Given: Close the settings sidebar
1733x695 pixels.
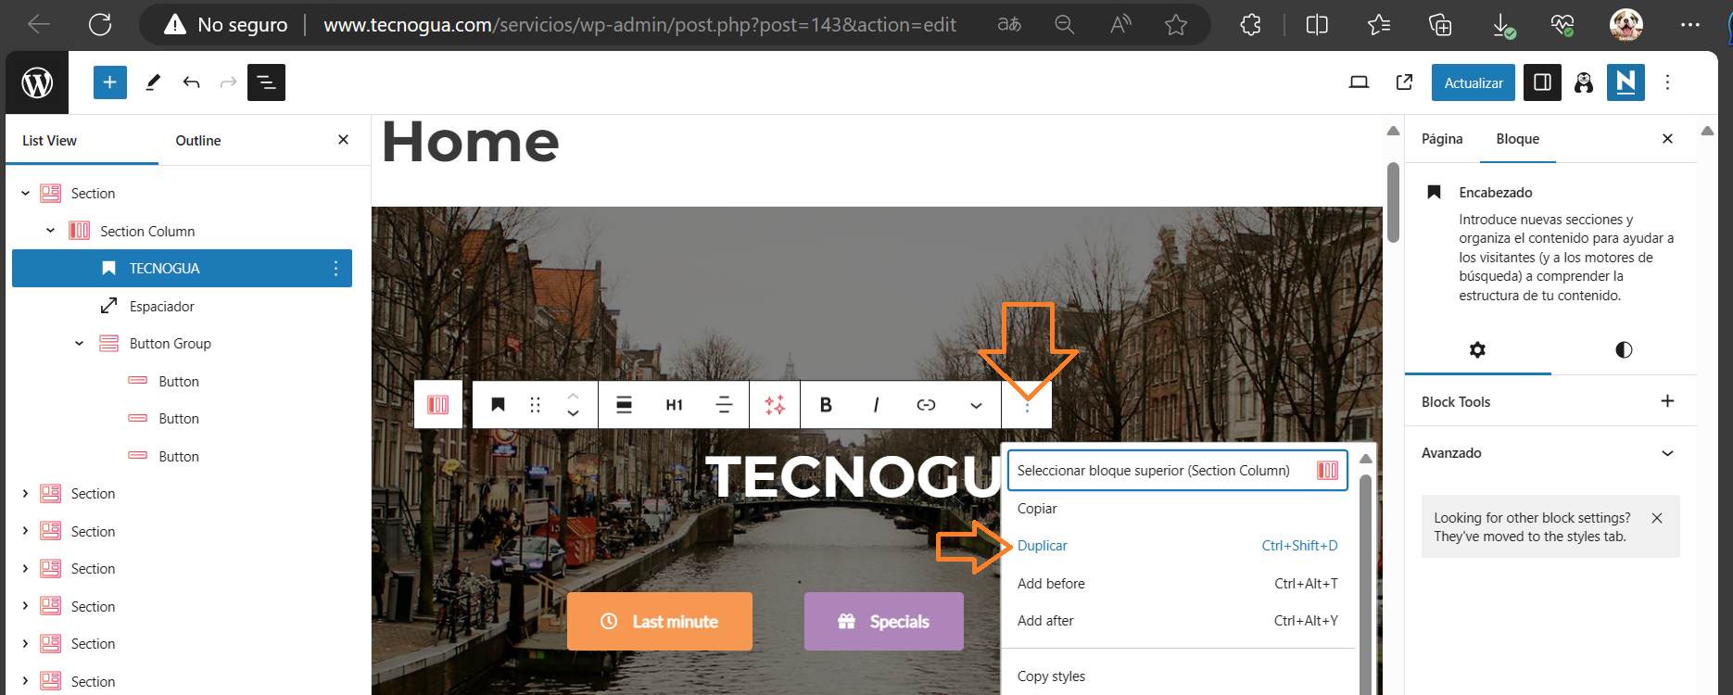Looking at the screenshot, I should [1667, 139].
